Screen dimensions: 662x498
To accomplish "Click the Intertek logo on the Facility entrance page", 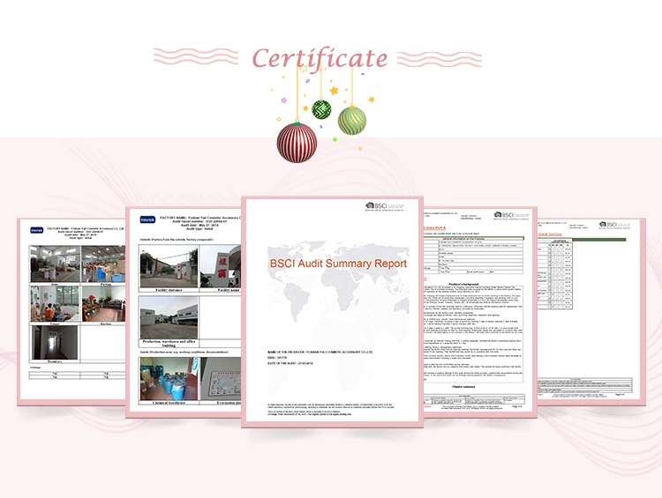I will point(147,219).
